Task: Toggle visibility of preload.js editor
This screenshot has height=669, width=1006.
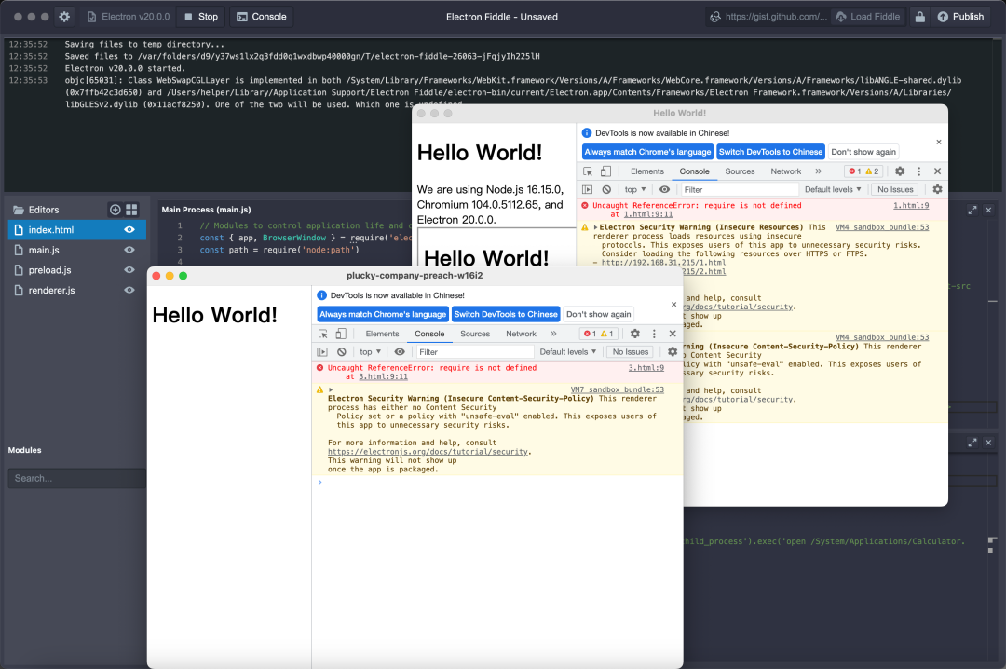Action: (129, 270)
